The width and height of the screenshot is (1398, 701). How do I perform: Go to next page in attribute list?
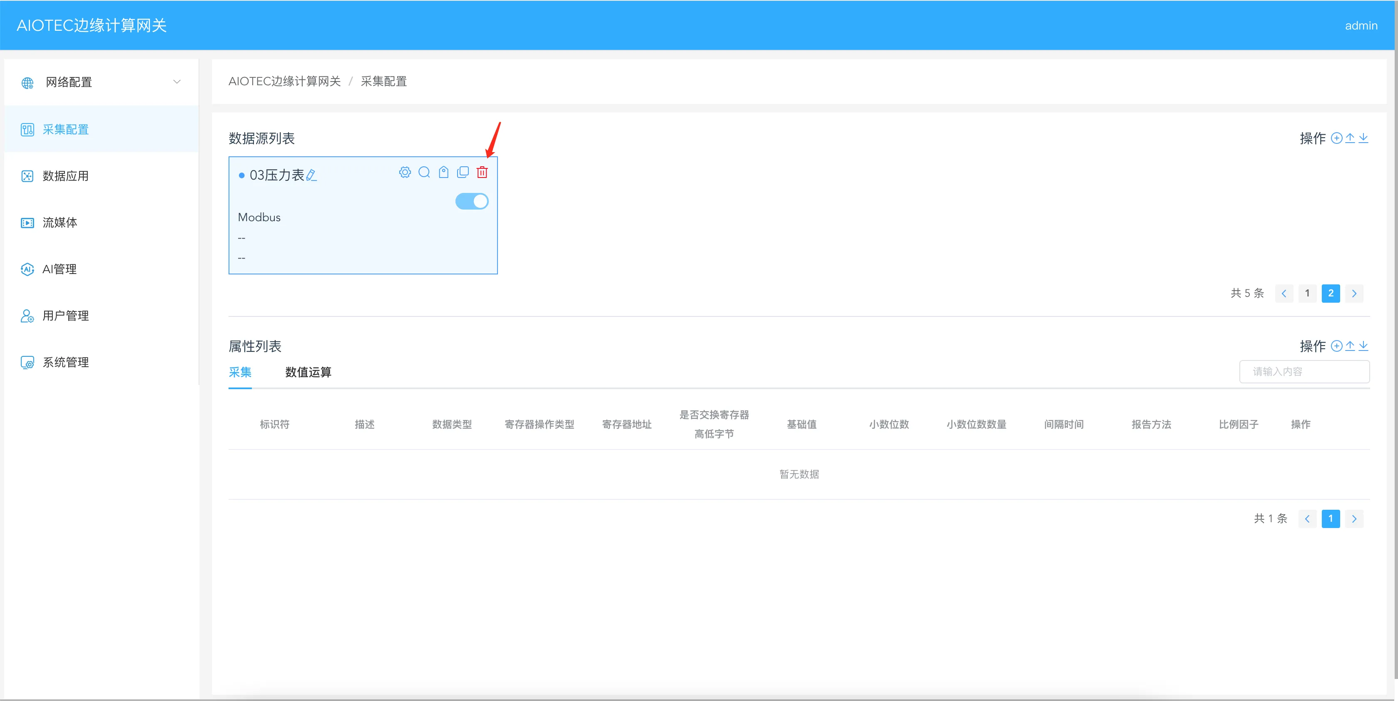[1354, 519]
